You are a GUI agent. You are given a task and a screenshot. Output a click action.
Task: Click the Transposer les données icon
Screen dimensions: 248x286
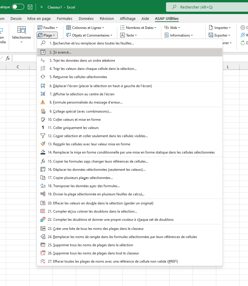click(43, 186)
